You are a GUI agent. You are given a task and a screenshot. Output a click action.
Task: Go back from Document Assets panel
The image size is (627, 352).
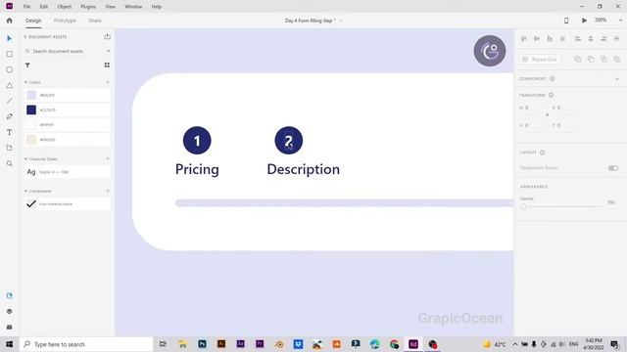click(24, 37)
